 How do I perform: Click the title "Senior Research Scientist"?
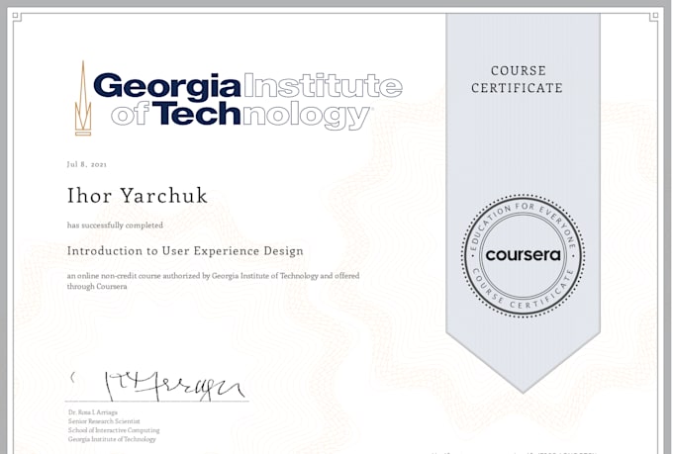104,421
